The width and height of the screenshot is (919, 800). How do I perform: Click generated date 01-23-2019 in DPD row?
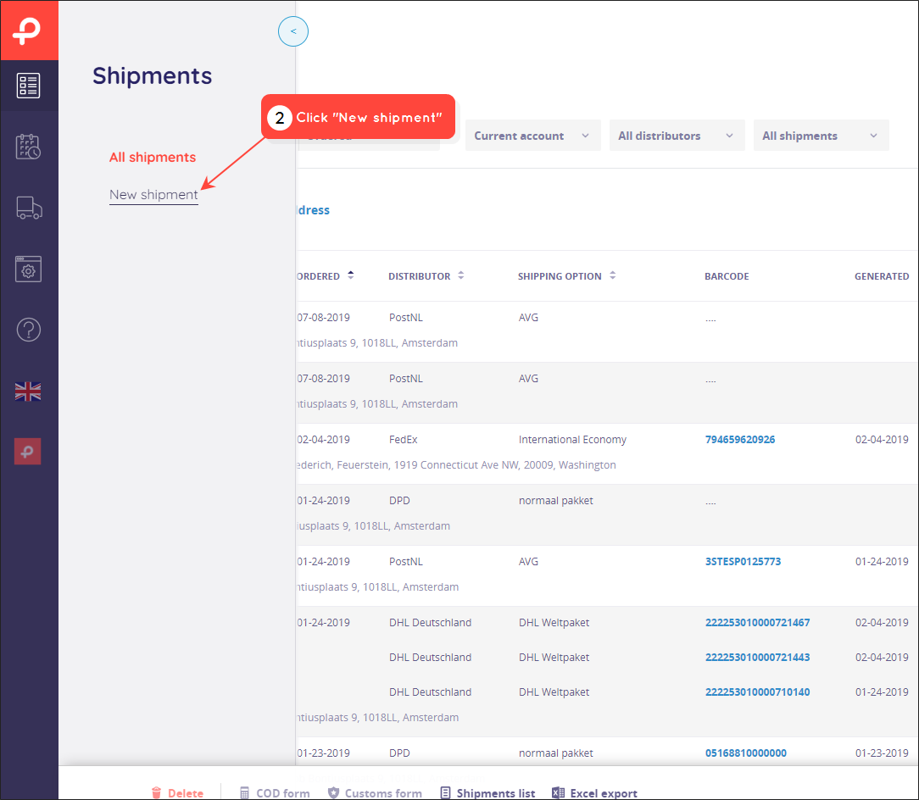point(882,753)
